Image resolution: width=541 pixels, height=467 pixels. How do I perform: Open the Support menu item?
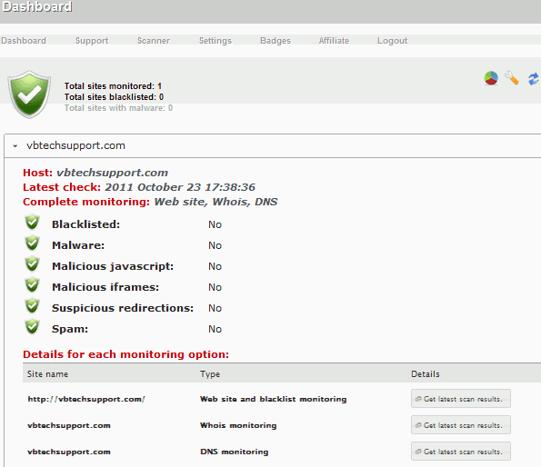pos(92,41)
